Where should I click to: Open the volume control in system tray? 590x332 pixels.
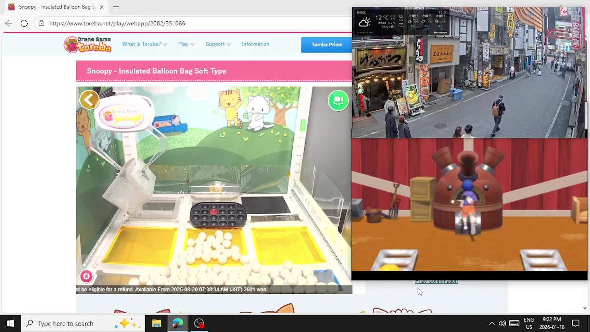click(502, 323)
